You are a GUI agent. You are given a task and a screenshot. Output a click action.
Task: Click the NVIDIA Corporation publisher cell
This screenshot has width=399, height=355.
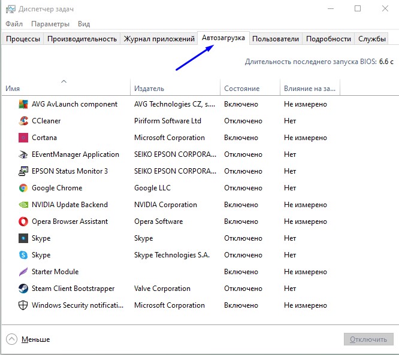click(166, 205)
